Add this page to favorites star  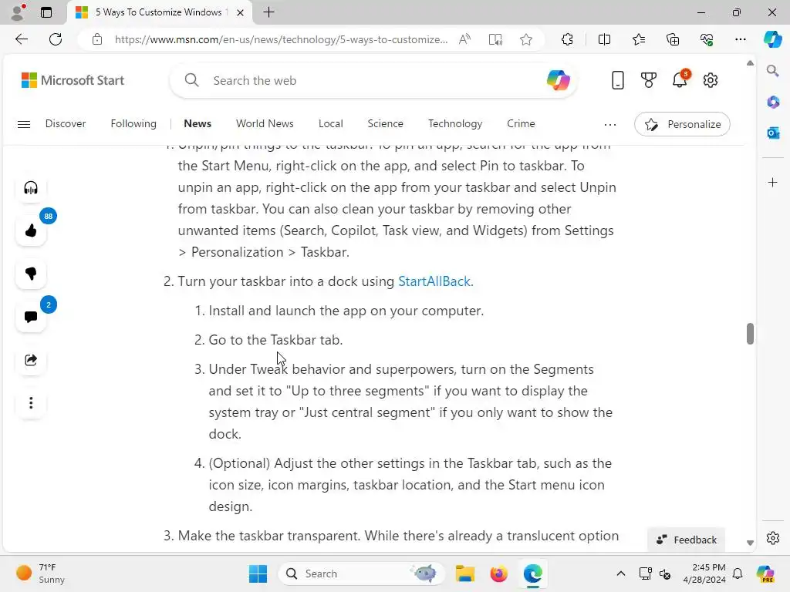526,39
